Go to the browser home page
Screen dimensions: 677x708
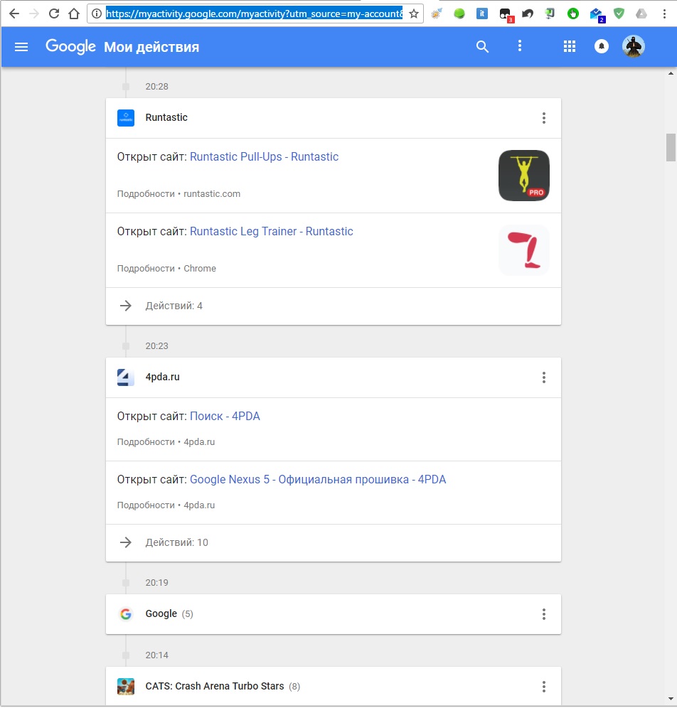74,14
